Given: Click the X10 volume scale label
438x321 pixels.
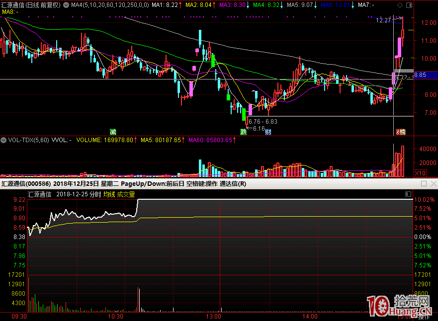Looking at the screenshot, I should (x=421, y=173).
